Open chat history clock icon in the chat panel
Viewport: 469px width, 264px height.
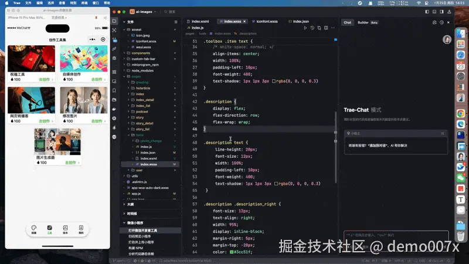click(441, 22)
